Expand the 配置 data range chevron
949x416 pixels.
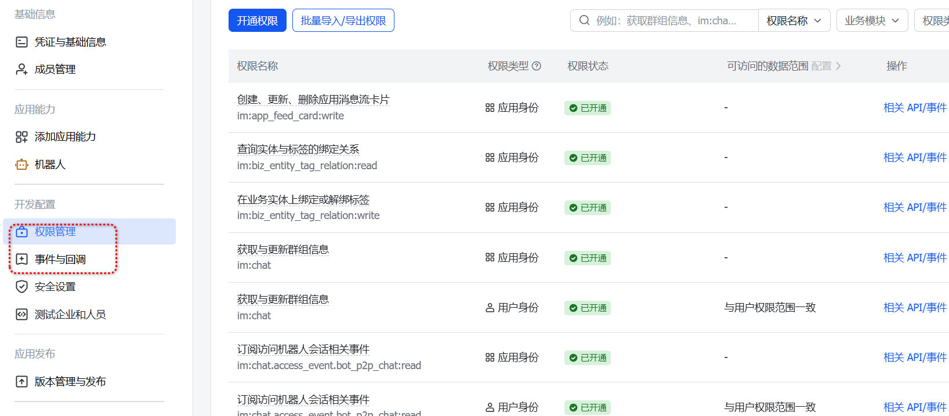(x=838, y=66)
